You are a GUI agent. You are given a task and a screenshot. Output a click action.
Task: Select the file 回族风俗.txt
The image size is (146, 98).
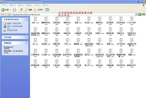[67, 32]
